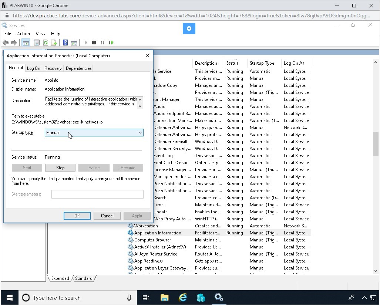Select the gear icon beside App Readiness
The width and height of the screenshot is (380, 305).
tap(130, 261)
